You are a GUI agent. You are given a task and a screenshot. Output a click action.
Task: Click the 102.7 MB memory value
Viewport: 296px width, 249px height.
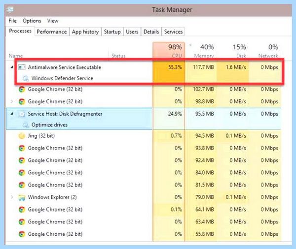203,89
